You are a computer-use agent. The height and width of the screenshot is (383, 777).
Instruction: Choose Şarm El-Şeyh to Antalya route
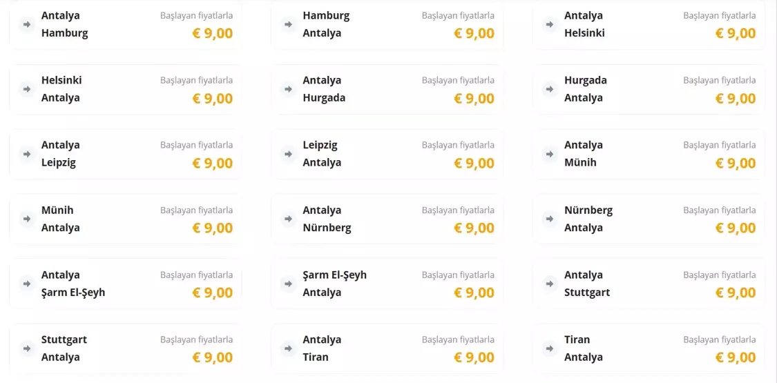pos(387,284)
